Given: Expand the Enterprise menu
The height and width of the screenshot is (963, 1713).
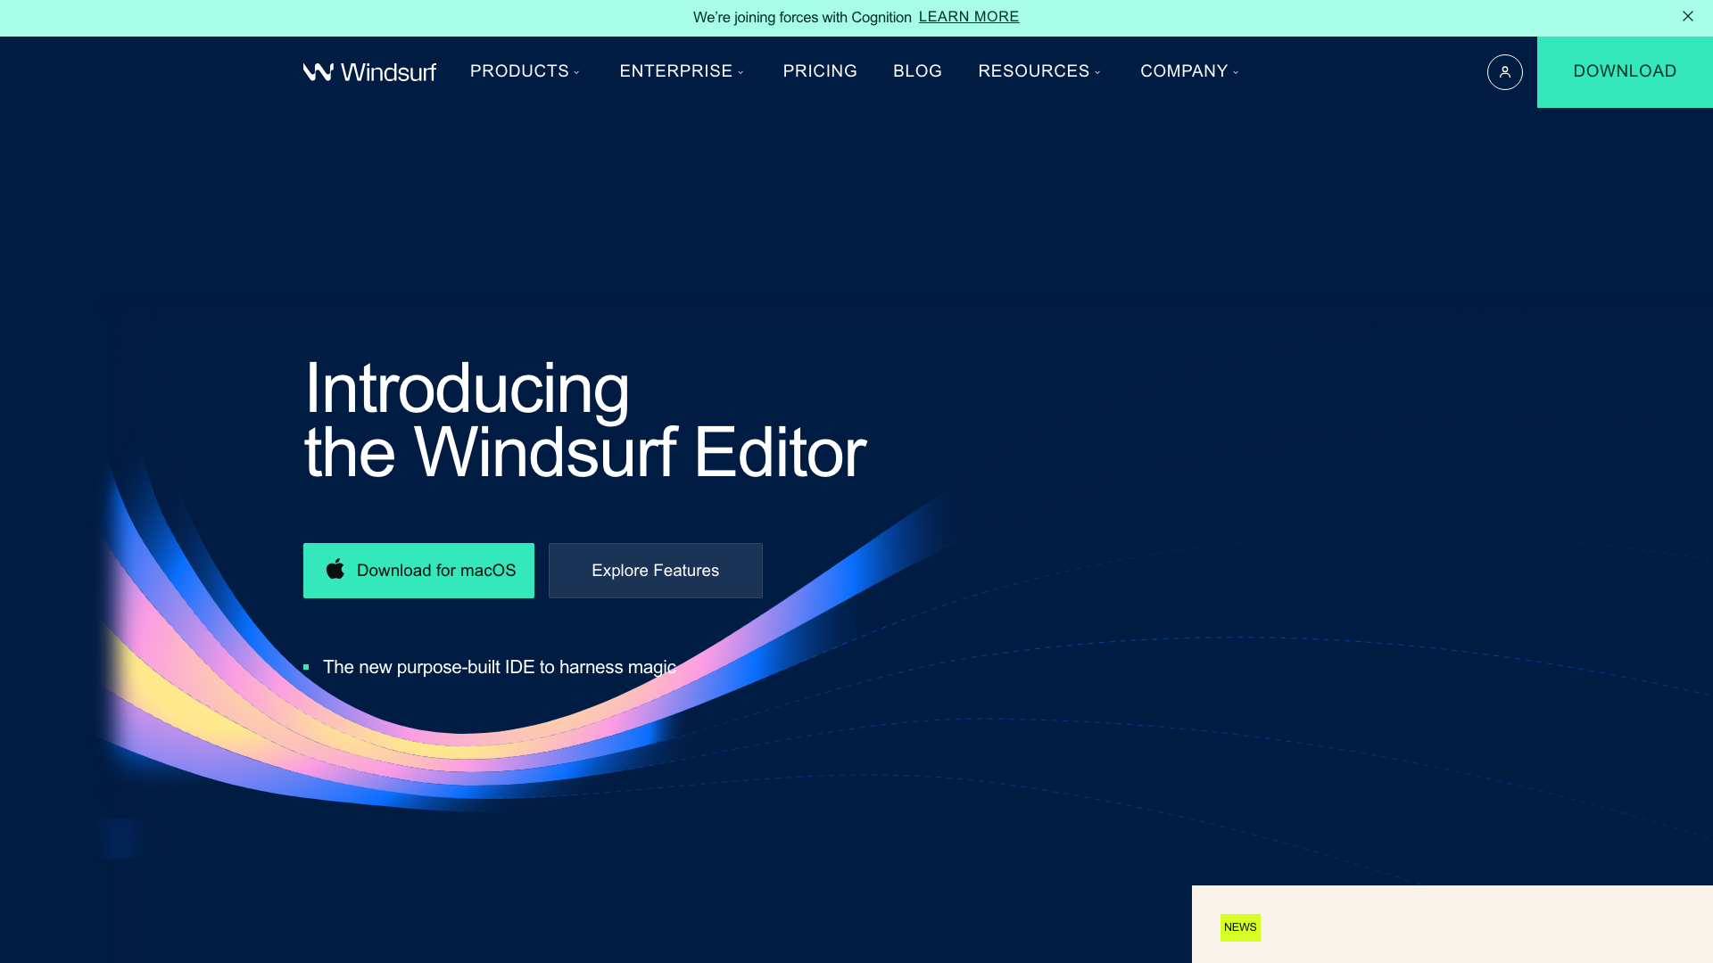Looking at the screenshot, I should (682, 71).
